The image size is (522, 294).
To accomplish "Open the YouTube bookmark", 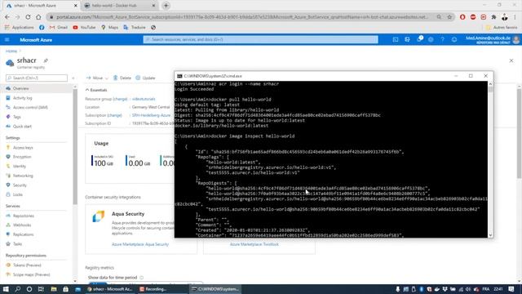I will (x=84, y=27).
